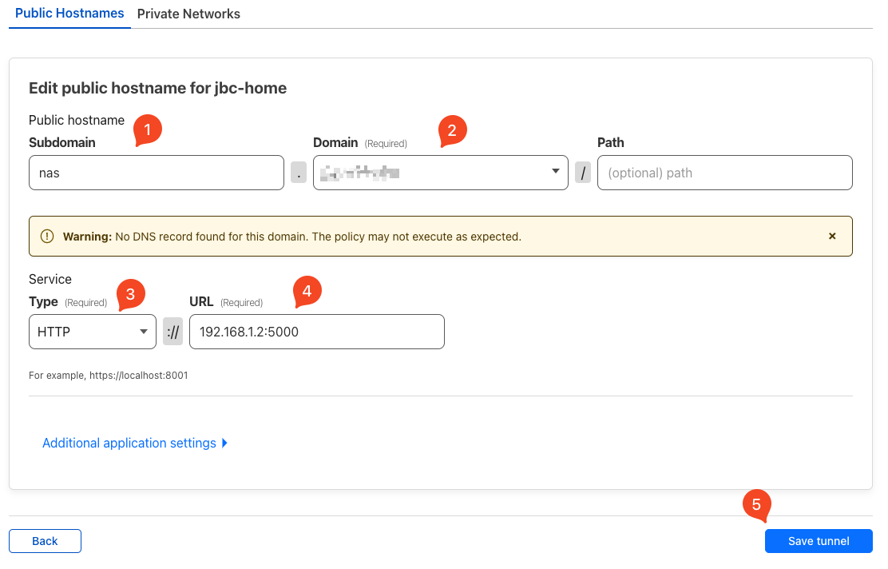
Task: Open the Domain dropdown
Action: (440, 173)
